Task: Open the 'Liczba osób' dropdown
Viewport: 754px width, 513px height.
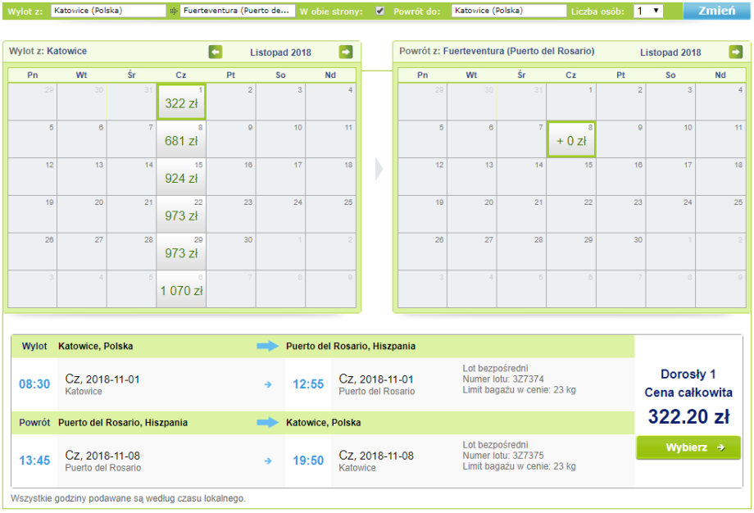Action: pyautogui.click(x=648, y=11)
